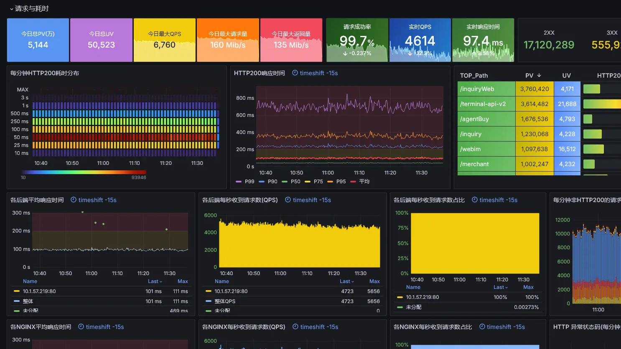
Task: Toggle 整体 series in 各后端平均响应时间 legend
Action: coord(28,301)
